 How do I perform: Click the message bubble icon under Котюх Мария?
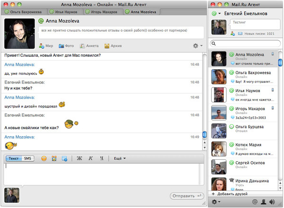coord(232,154)
